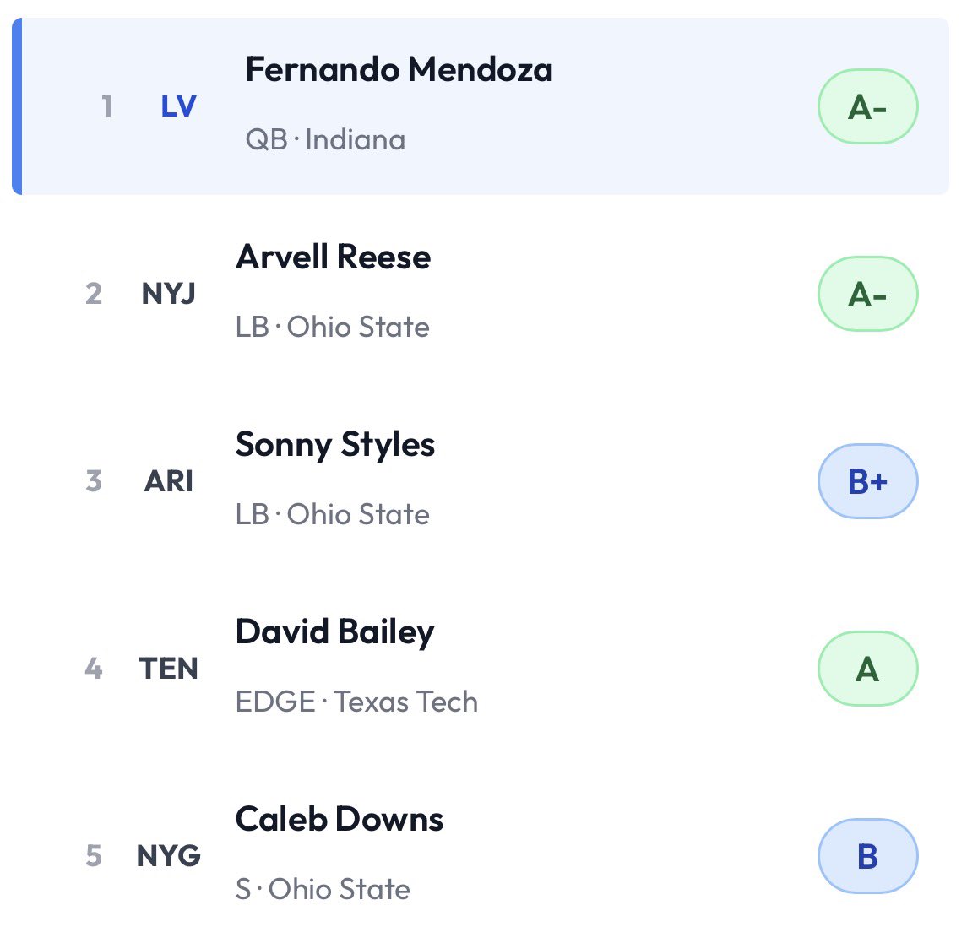Image resolution: width=967 pixels, height=943 pixels.
Task: Click pick number 3
Action: pyautogui.click(x=94, y=480)
